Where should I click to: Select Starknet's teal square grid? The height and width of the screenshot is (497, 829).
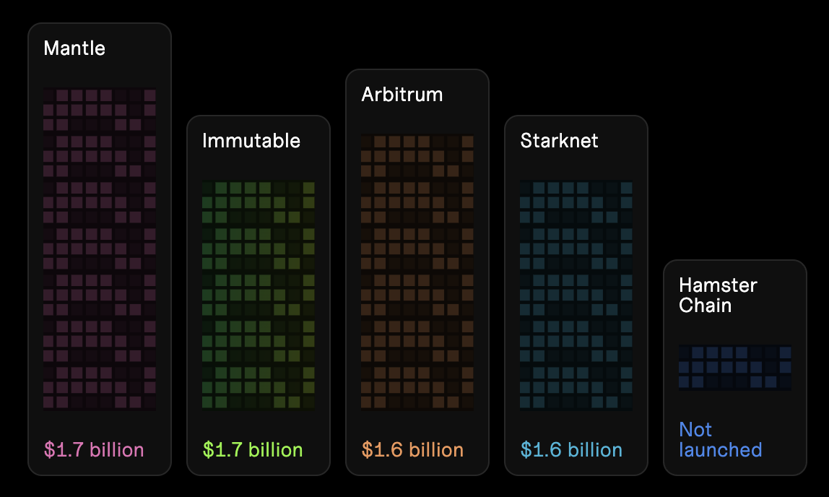pos(576,295)
